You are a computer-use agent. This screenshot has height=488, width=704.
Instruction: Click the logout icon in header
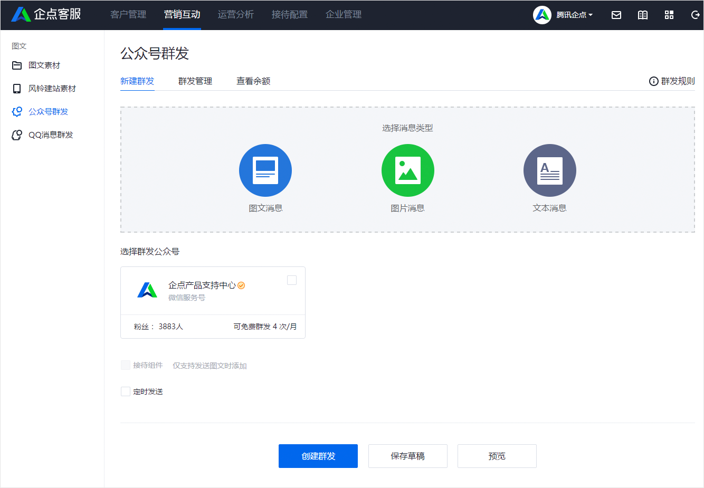(x=695, y=15)
